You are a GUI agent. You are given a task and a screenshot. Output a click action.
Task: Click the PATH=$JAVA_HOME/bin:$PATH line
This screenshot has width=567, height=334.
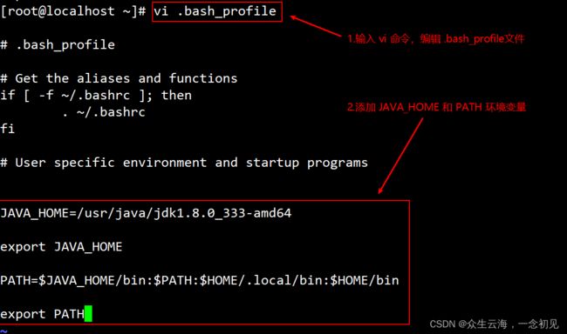coord(200,280)
